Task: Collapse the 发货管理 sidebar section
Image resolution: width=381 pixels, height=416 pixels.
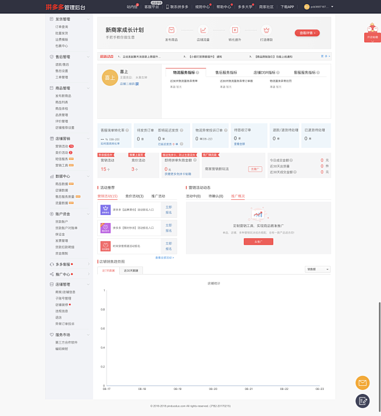Action: pyautogui.click(x=88, y=19)
